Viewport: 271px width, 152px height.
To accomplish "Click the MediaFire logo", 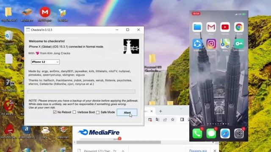I will pyautogui.click(x=99, y=132).
